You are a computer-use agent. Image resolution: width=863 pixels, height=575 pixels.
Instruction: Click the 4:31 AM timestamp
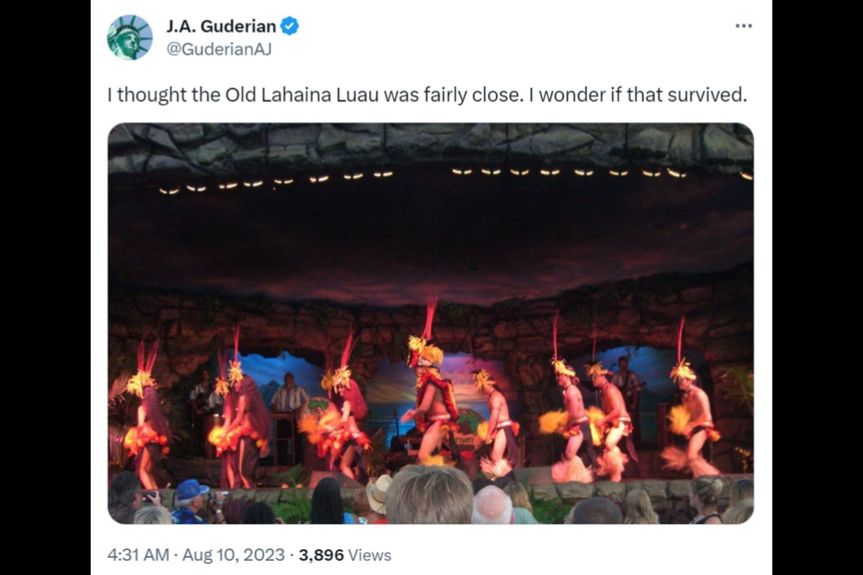click(138, 555)
